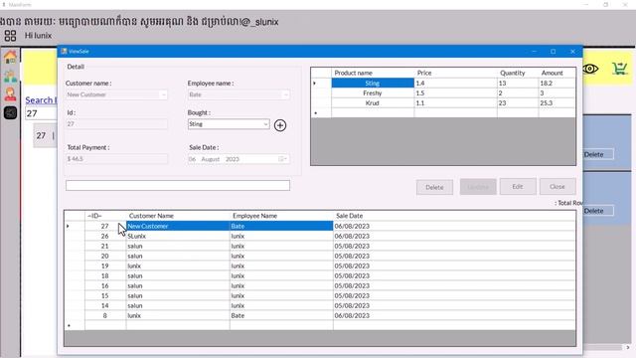Click the amount cell 25.3
Viewport: 636px width, 358px height.
(x=556, y=103)
